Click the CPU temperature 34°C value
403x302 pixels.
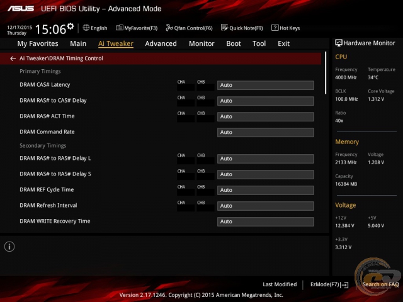point(373,77)
